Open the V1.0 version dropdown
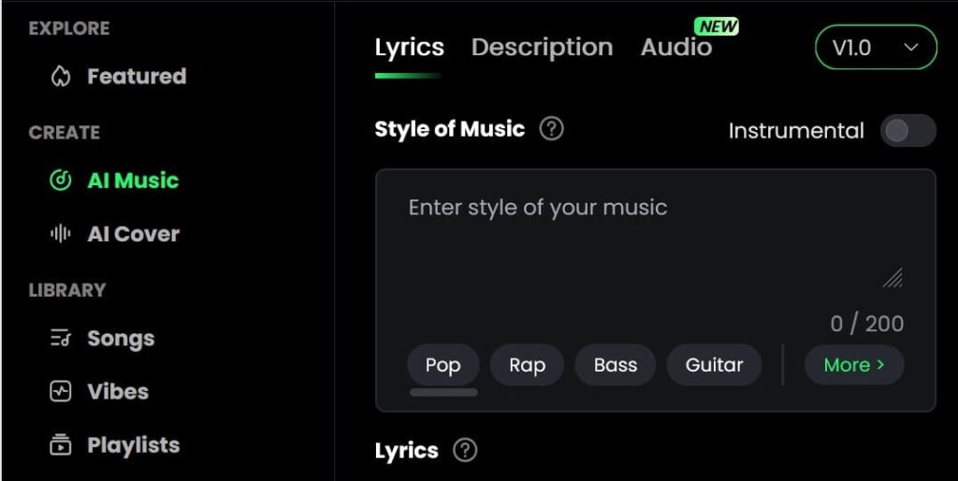958x481 pixels. (x=876, y=47)
